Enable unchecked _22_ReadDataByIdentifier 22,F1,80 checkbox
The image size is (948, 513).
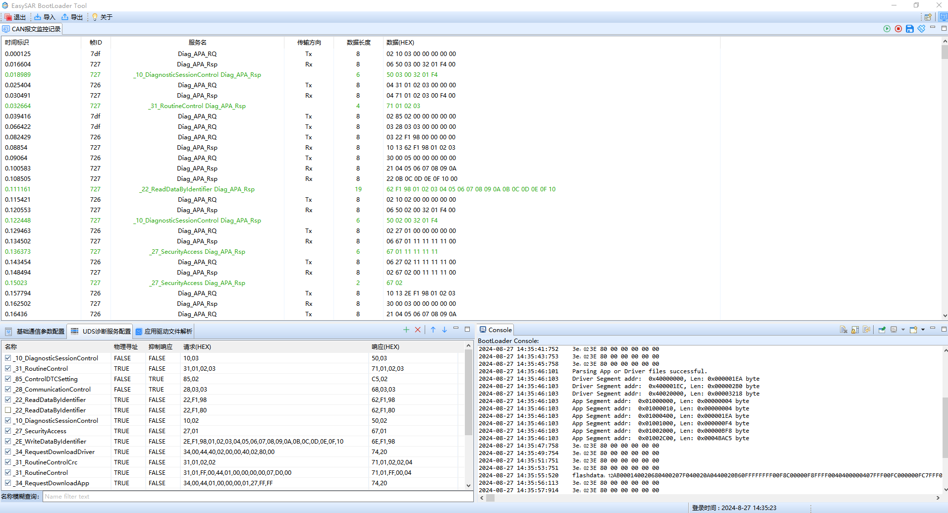click(x=8, y=410)
